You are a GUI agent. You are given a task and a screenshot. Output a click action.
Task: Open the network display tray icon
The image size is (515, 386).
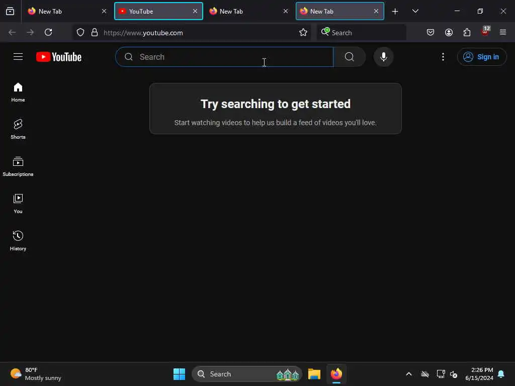[441, 374]
